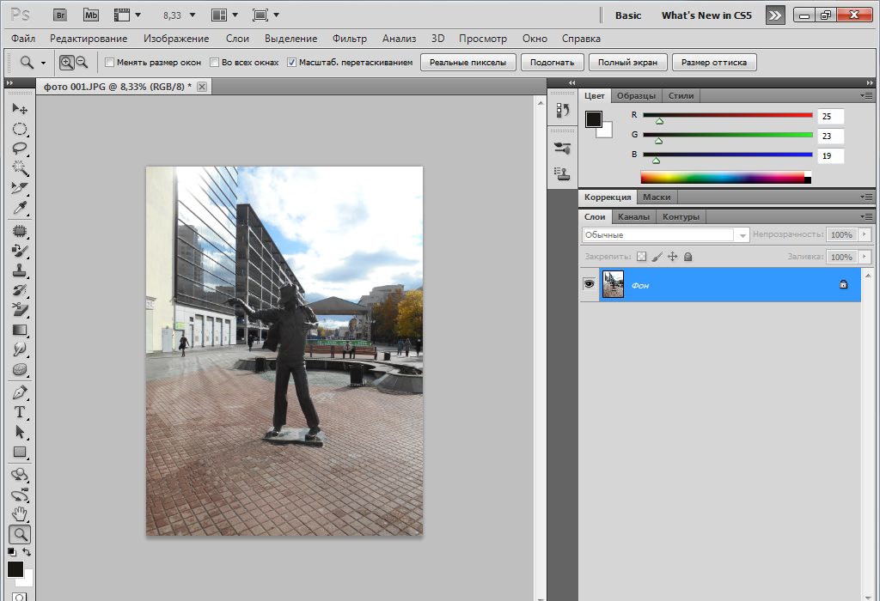The width and height of the screenshot is (880, 601).
Task: Reset default foreground and background colors
Action: (12, 552)
